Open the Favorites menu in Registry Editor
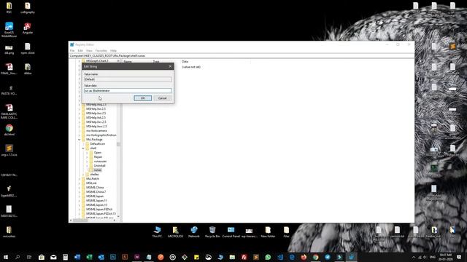The height and width of the screenshot is (262, 467). click(101, 51)
